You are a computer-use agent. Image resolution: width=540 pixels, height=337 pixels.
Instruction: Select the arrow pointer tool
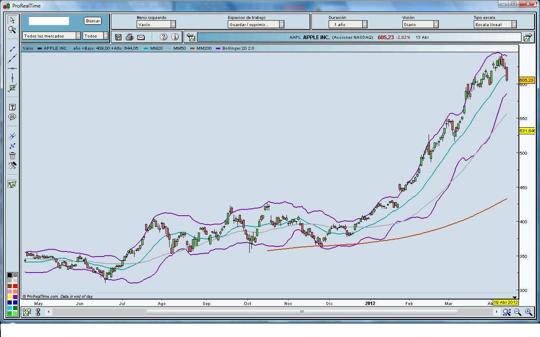tap(12, 20)
